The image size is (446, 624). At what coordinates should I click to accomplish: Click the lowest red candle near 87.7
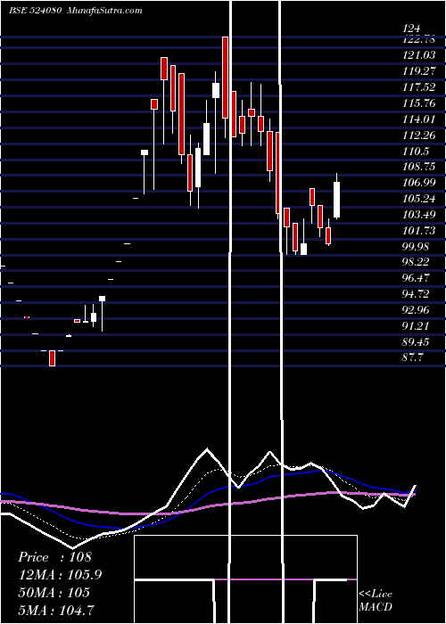(x=52, y=358)
